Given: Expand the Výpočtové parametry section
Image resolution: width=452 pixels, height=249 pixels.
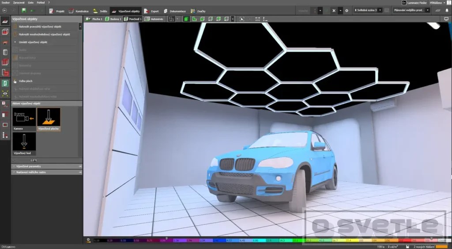Looking at the screenshot, I should pos(47,166).
